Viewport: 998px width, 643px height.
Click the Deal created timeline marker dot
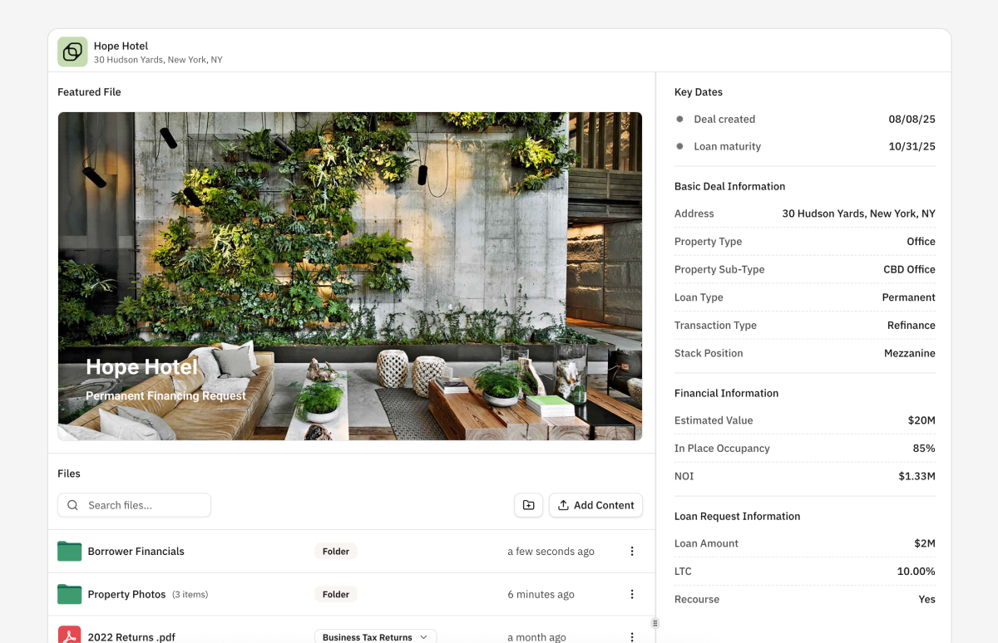[x=679, y=119]
